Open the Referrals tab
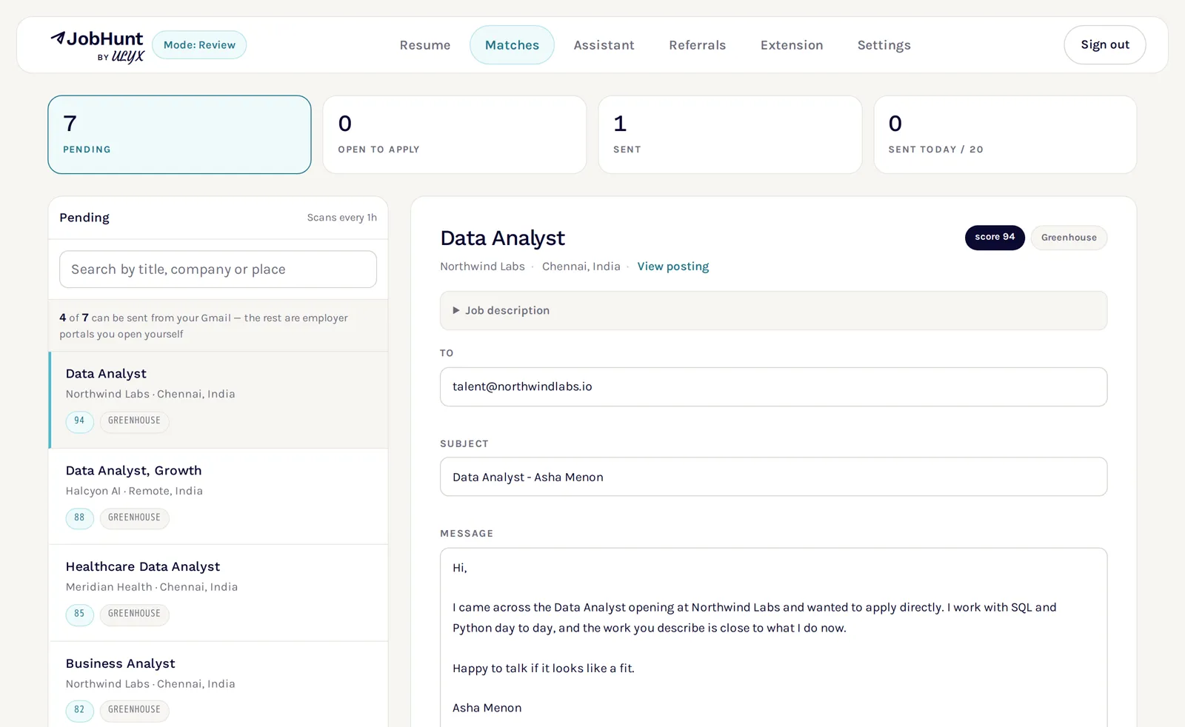1185x727 pixels. (x=697, y=45)
